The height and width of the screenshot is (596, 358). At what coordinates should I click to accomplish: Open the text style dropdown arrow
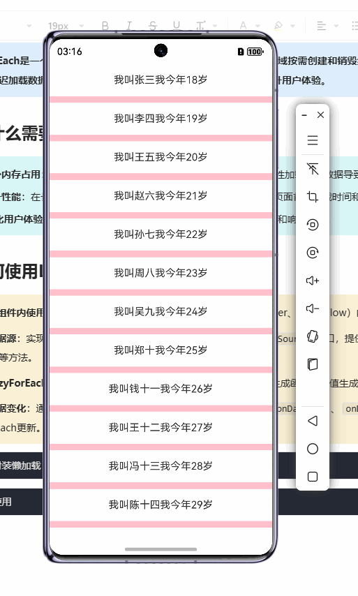point(215,26)
